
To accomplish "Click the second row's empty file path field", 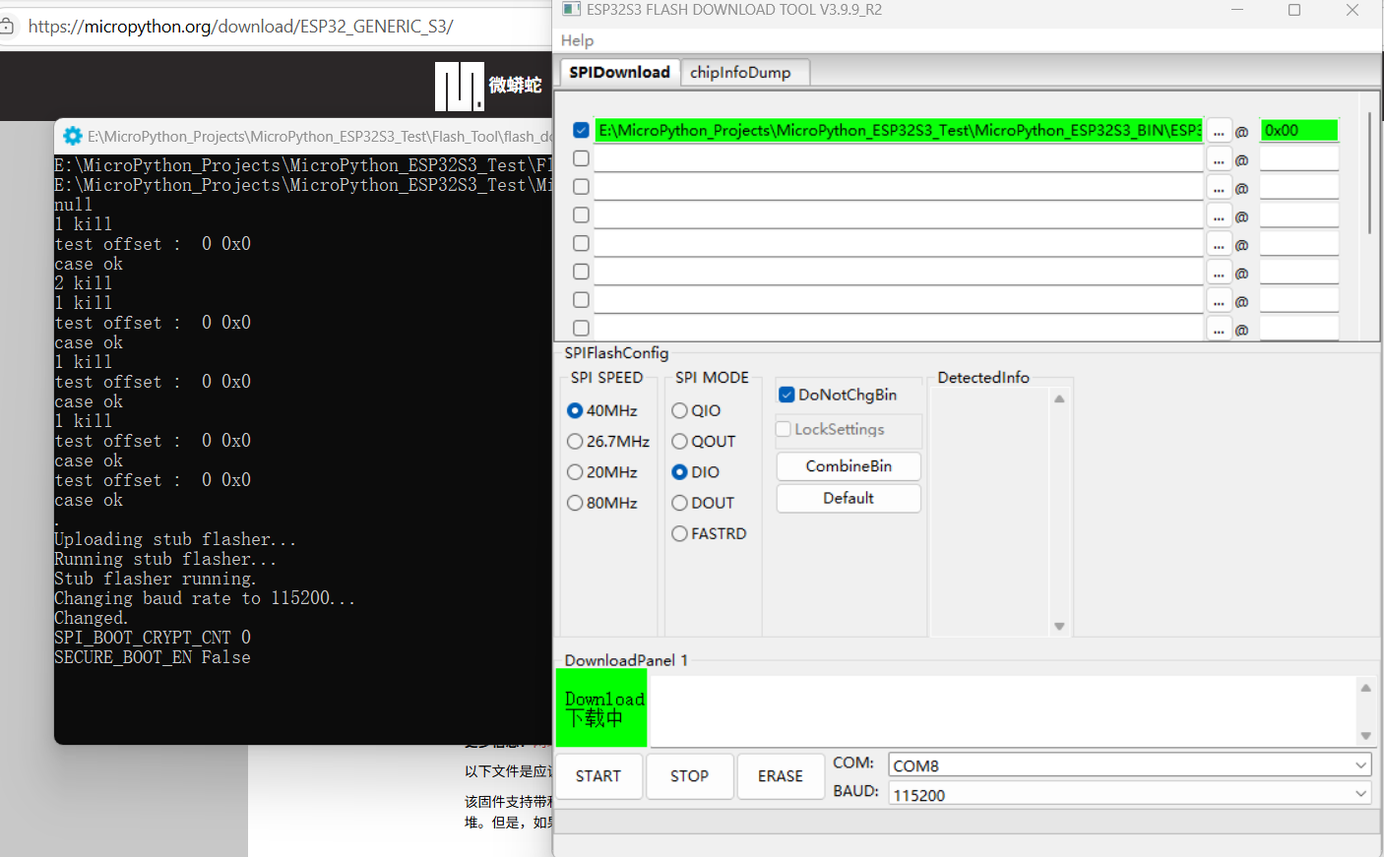I will point(899,158).
